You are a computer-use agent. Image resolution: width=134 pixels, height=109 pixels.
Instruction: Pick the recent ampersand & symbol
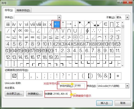point(106,76)
